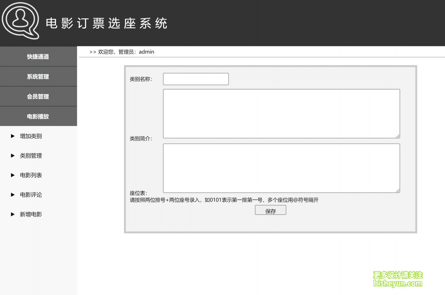Click the 保存 button
Image resolution: width=445 pixels, height=295 pixels.
pos(270,210)
